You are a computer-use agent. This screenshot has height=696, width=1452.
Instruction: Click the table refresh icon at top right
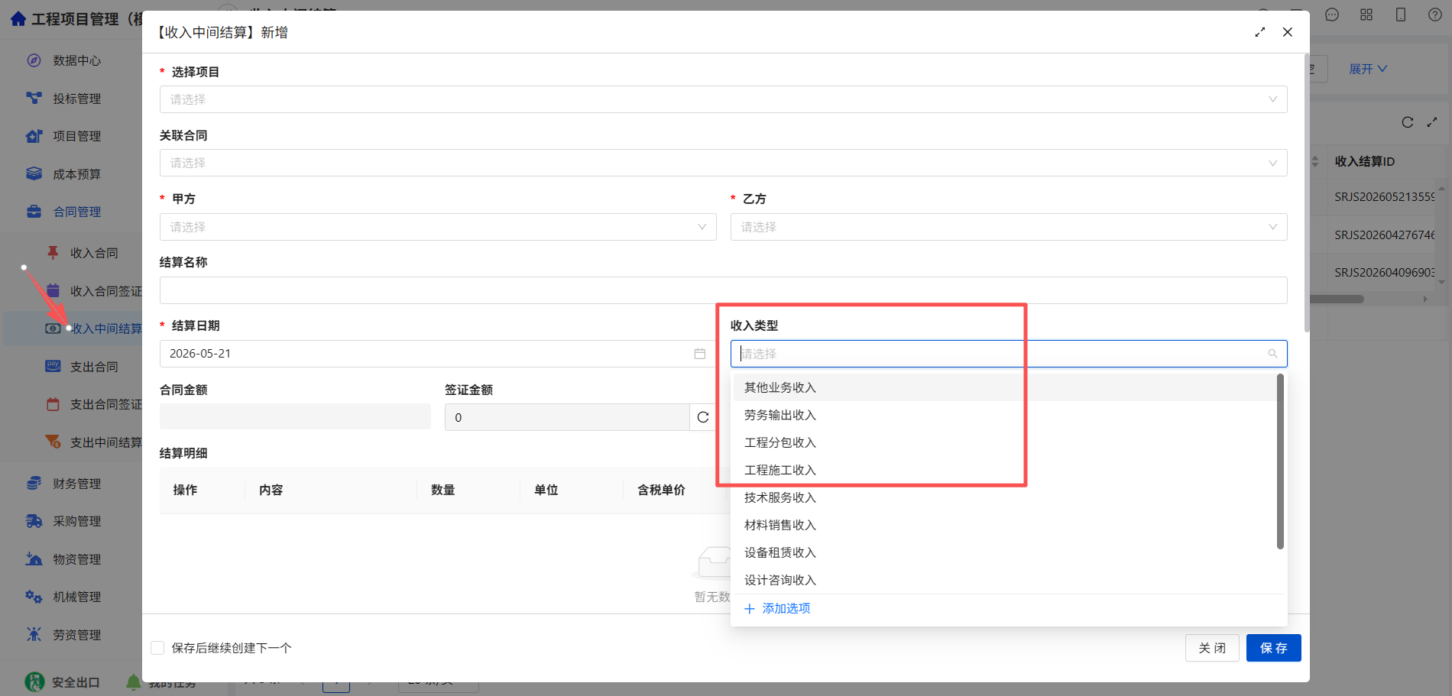click(1407, 122)
